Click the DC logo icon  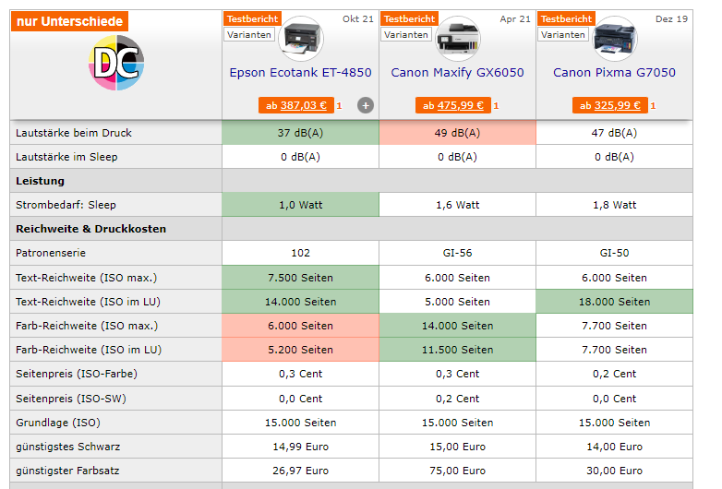point(116,63)
